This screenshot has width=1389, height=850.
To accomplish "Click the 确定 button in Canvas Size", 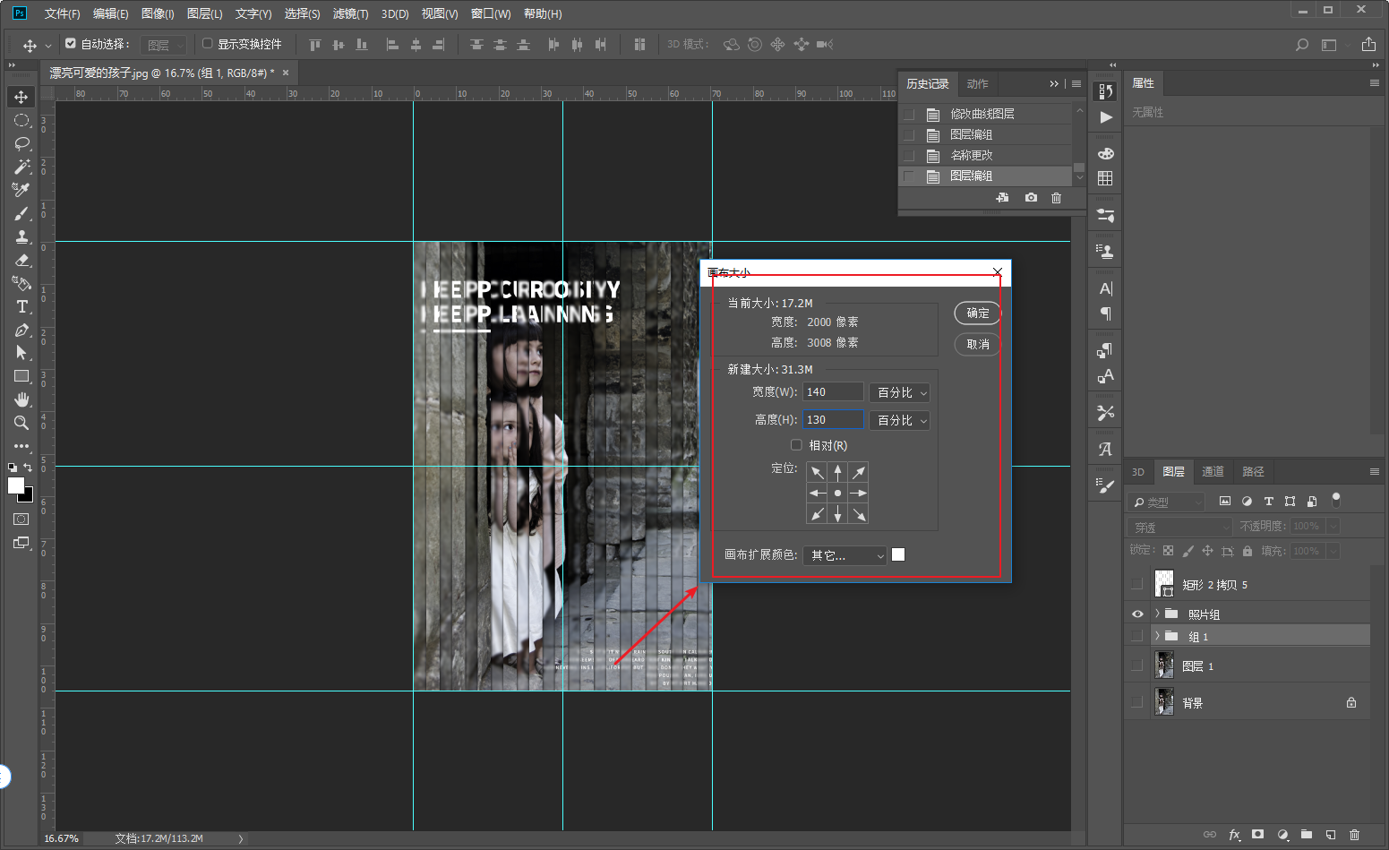I will click(978, 313).
